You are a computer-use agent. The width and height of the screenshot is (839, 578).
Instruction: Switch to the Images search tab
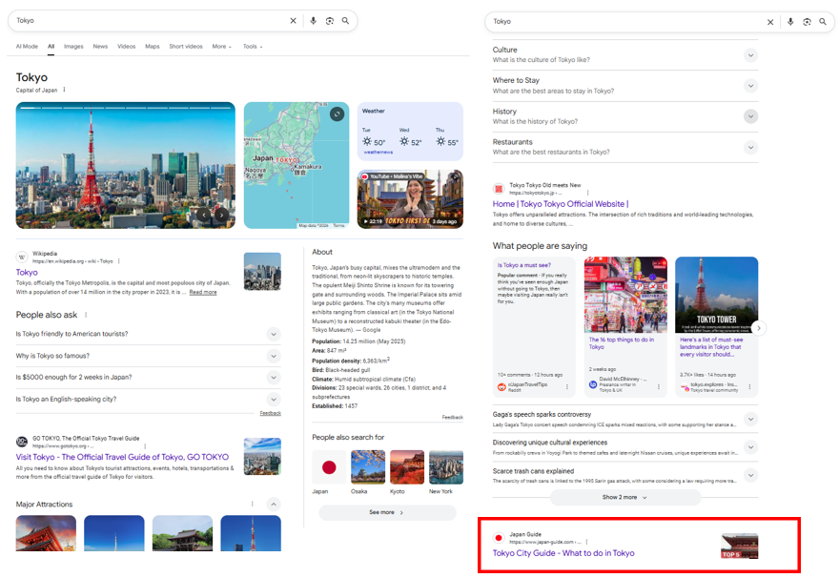pyautogui.click(x=73, y=46)
